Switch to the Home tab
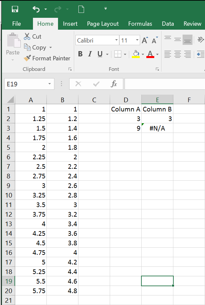 tap(45, 24)
